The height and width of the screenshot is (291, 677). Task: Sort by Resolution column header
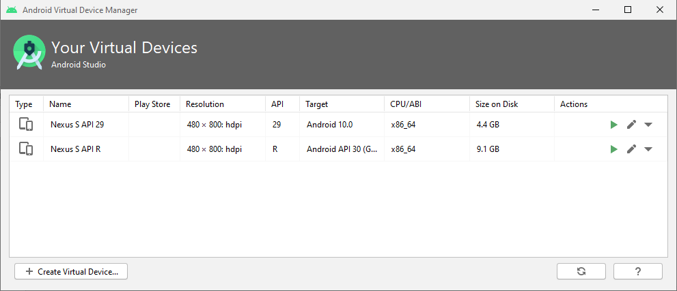204,104
